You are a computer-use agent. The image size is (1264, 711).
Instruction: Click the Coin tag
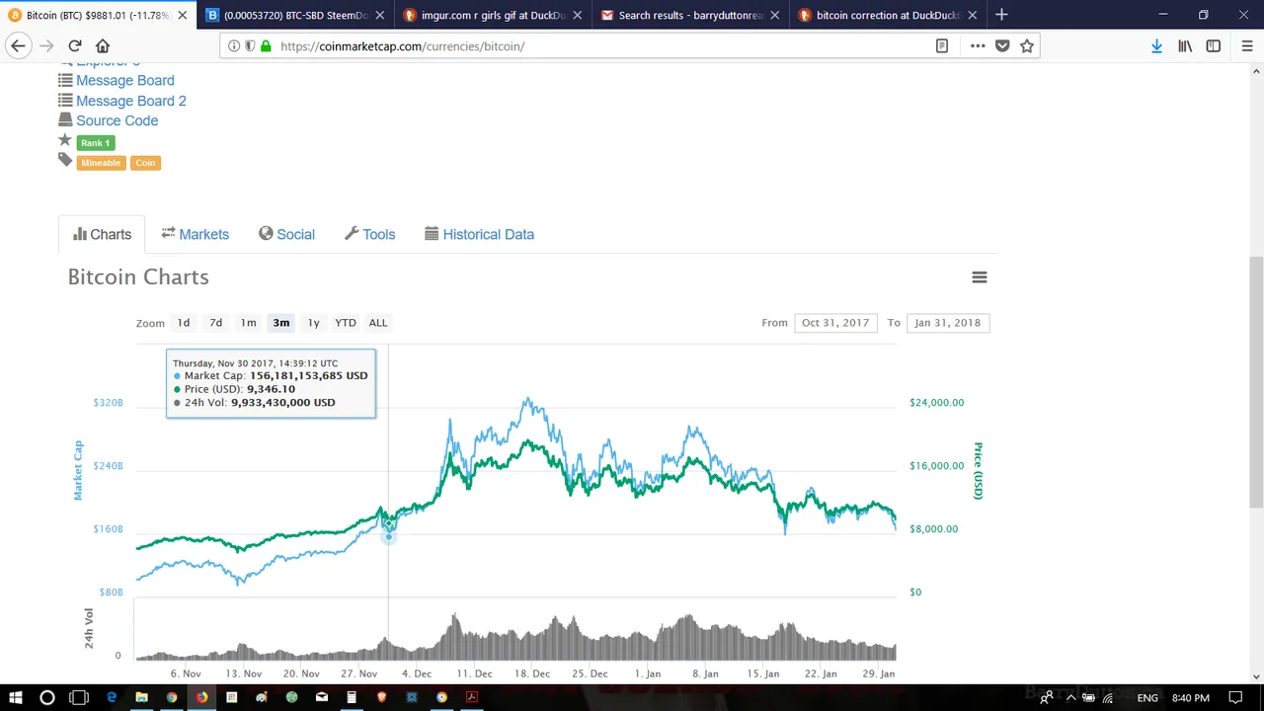click(145, 163)
